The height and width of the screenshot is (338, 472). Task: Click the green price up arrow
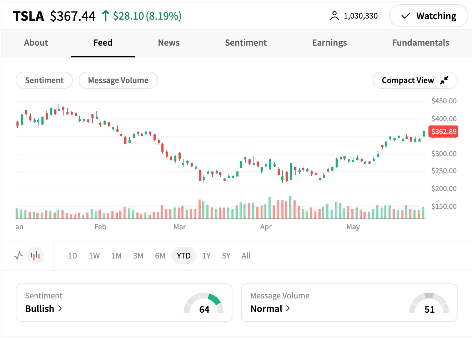point(105,16)
